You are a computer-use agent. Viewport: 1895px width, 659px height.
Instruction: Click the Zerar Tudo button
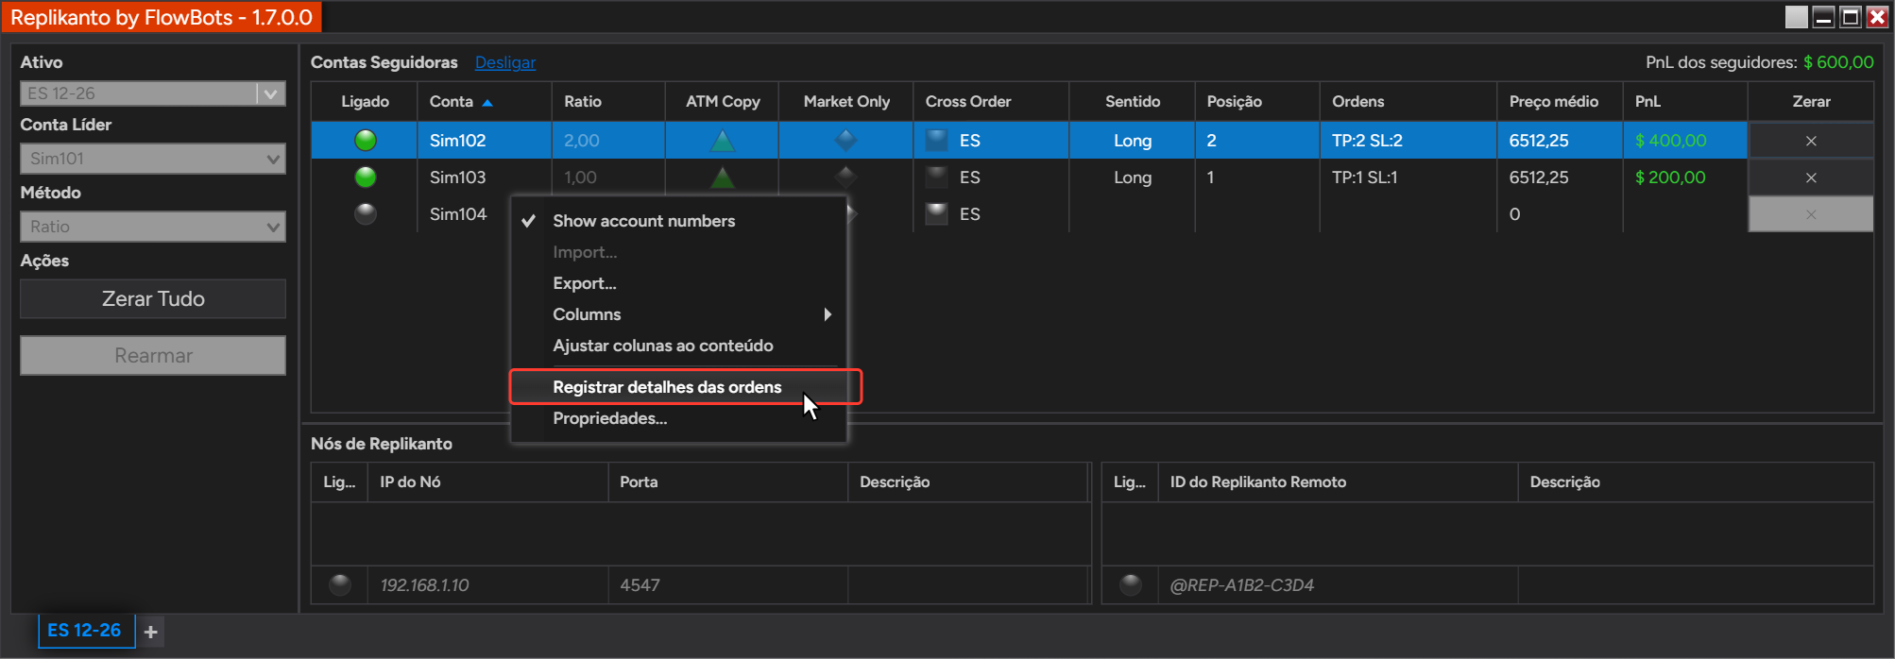(153, 298)
